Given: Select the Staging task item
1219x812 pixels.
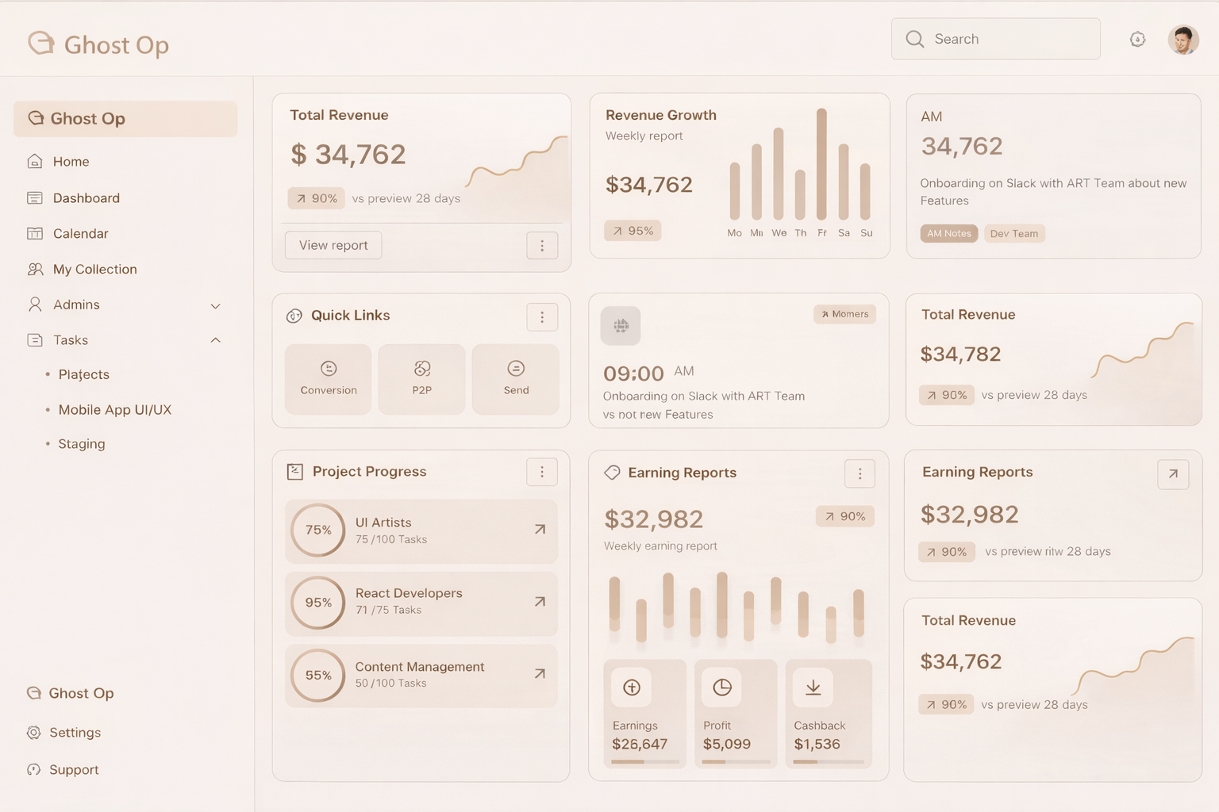Looking at the screenshot, I should coord(81,443).
